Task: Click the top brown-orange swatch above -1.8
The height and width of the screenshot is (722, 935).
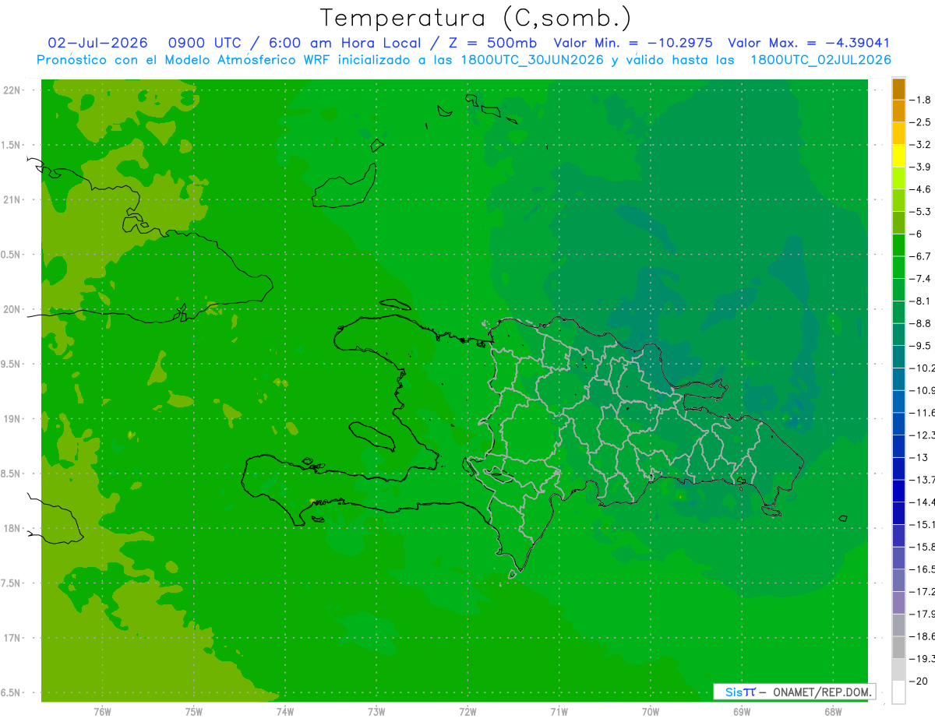Action: 898,89
